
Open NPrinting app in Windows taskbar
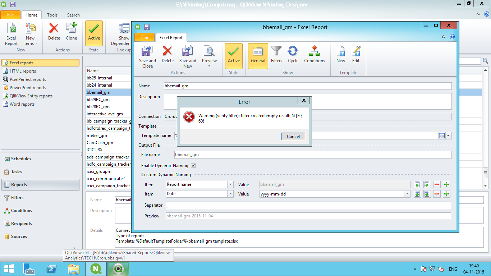click(x=96, y=269)
